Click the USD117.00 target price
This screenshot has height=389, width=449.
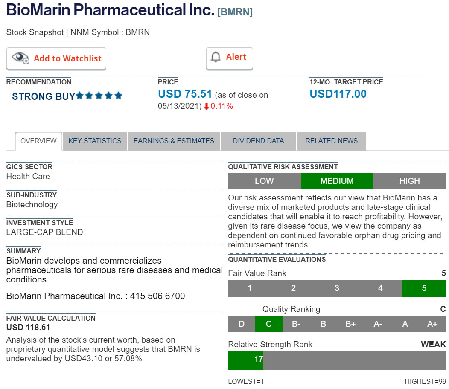coord(338,94)
